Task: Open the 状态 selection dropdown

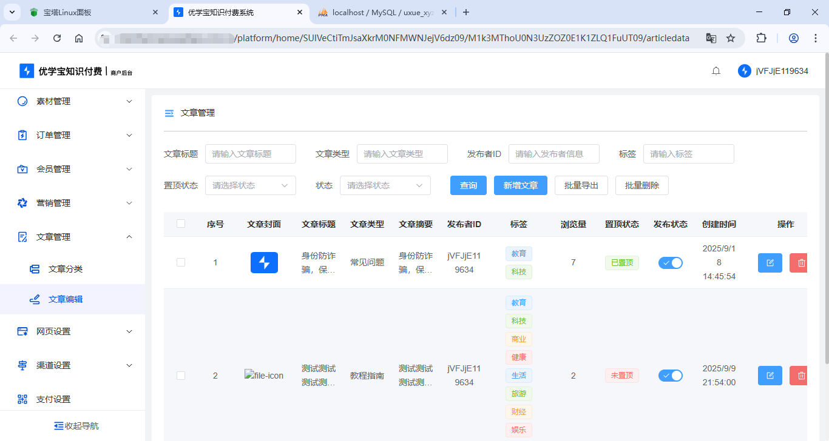Action: click(x=385, y=185)
